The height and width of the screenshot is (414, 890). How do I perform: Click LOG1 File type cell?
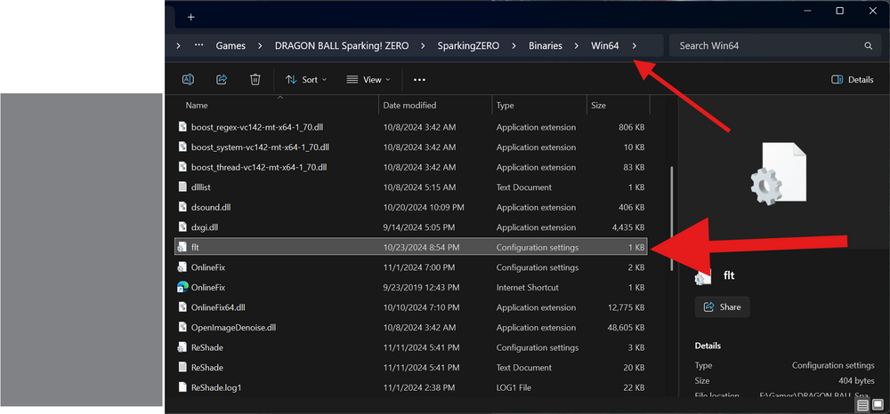pyautogui.click(x=515, y=387)
